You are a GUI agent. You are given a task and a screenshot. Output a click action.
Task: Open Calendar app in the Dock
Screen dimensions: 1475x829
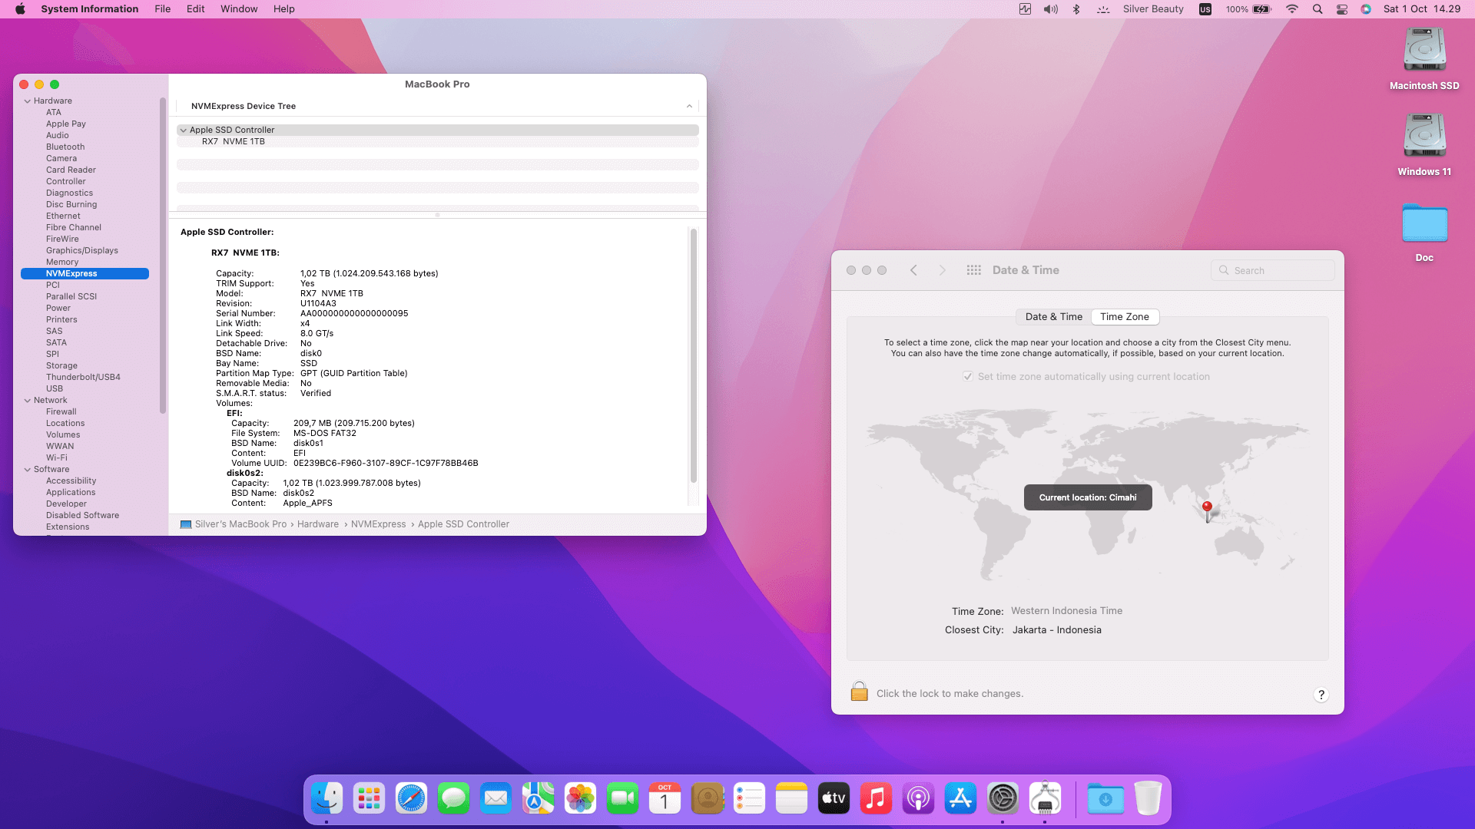click(x=665, y=799)
